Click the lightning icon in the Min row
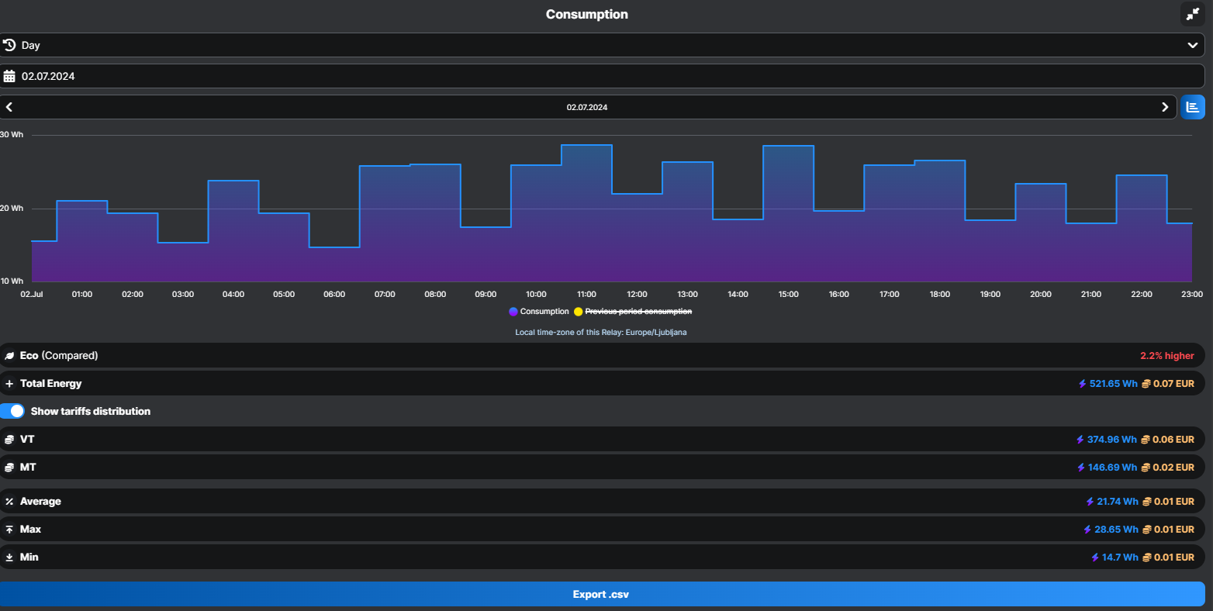 (x=1095, y=557)
